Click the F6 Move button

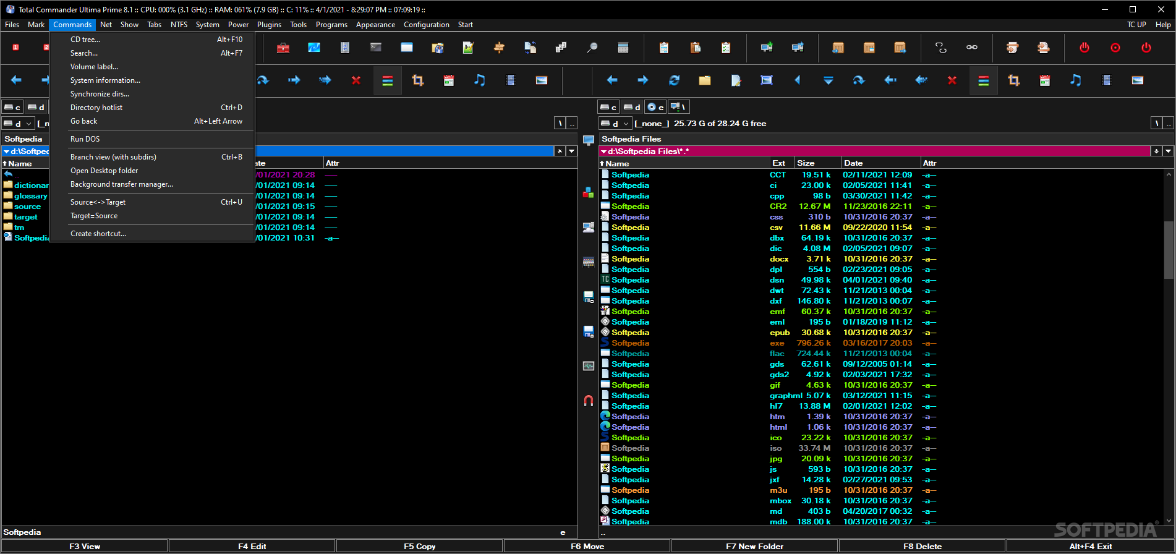click(x=587, y=546)
